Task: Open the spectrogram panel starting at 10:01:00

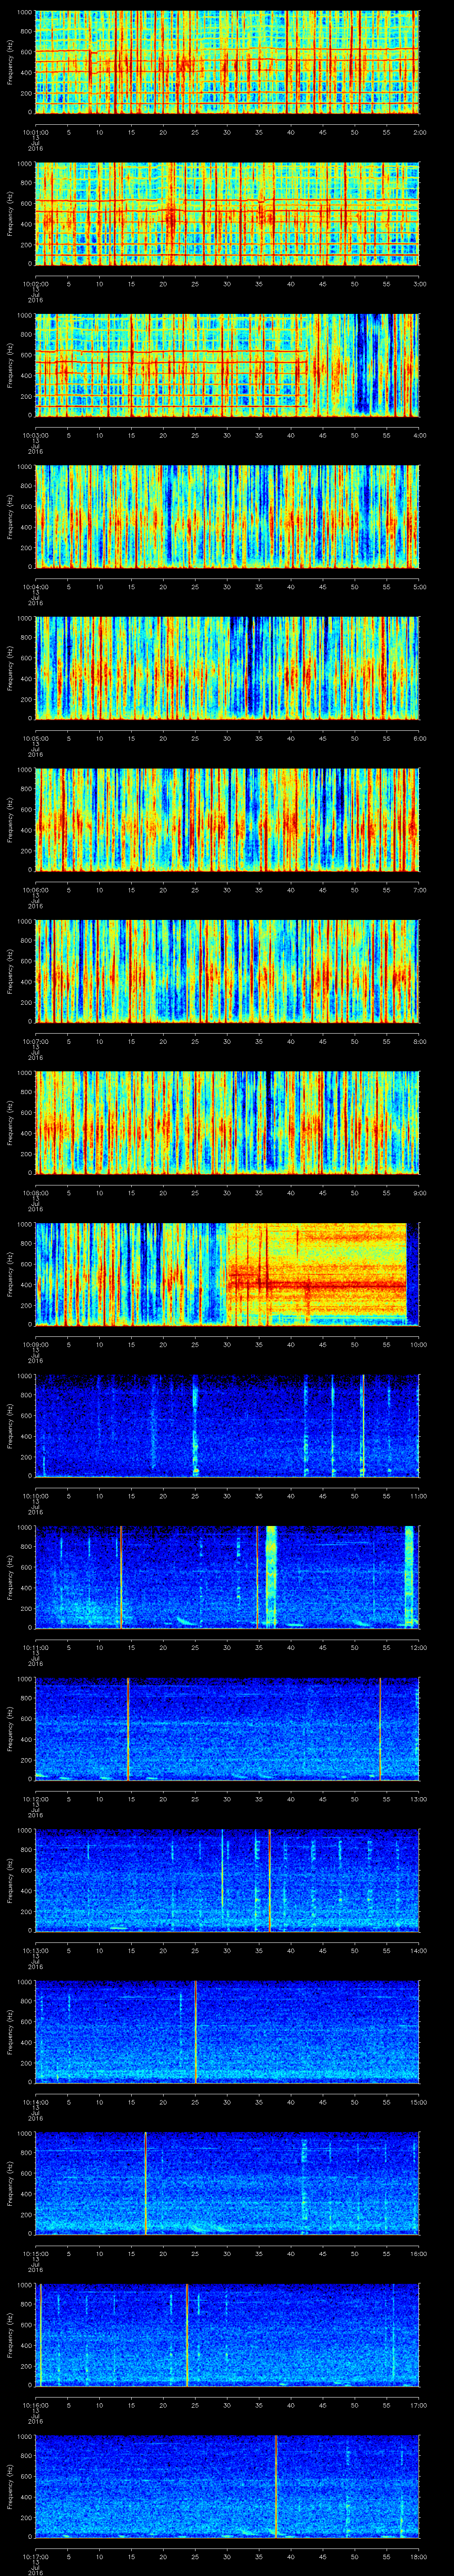Action: (227, 62)
